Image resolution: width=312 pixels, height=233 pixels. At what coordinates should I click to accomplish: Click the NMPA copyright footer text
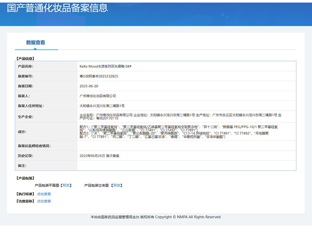click(x=156, y=217)
